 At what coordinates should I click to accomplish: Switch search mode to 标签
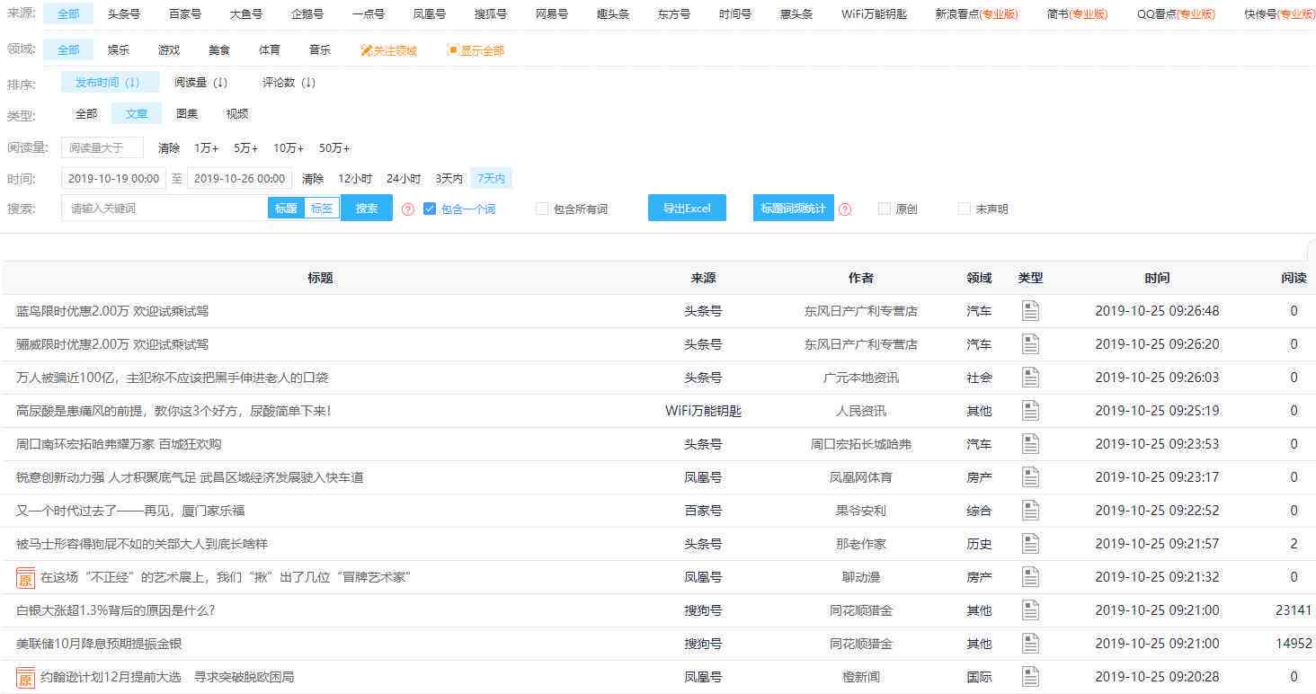(x=322, y=208)
